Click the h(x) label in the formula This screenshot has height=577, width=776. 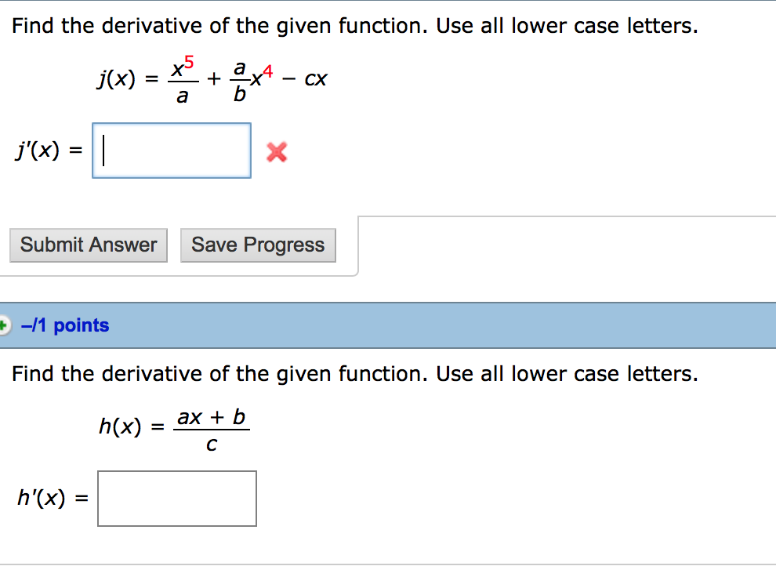click(120, 426)
